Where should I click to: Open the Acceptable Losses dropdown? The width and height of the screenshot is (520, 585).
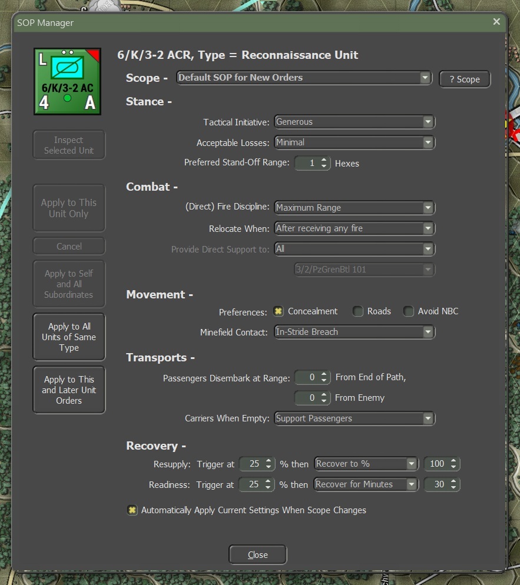pos(354,142)
